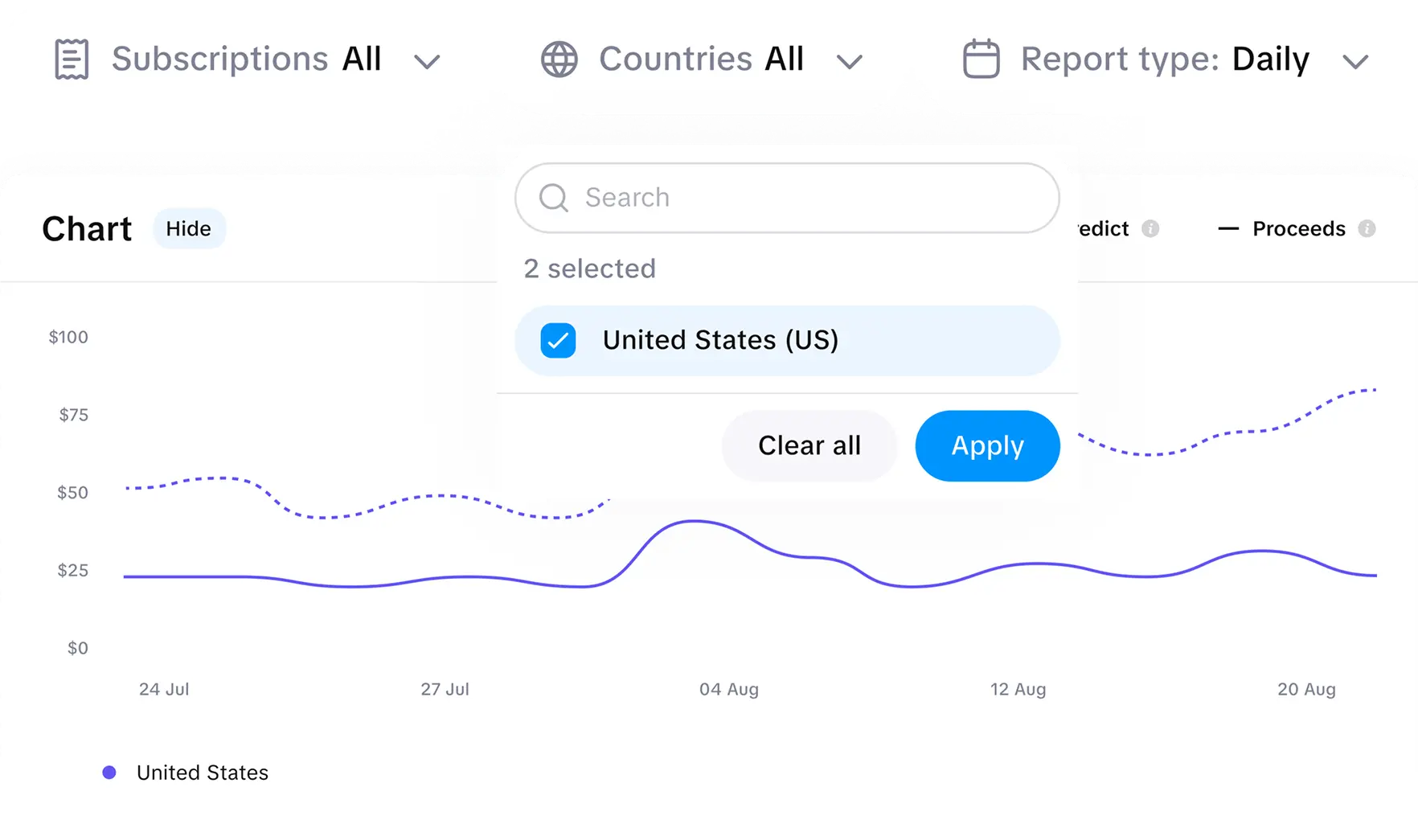The image size is (1418, 820).
Task: Click the calendar icon for Report type
Action: (x=981, y=58)
